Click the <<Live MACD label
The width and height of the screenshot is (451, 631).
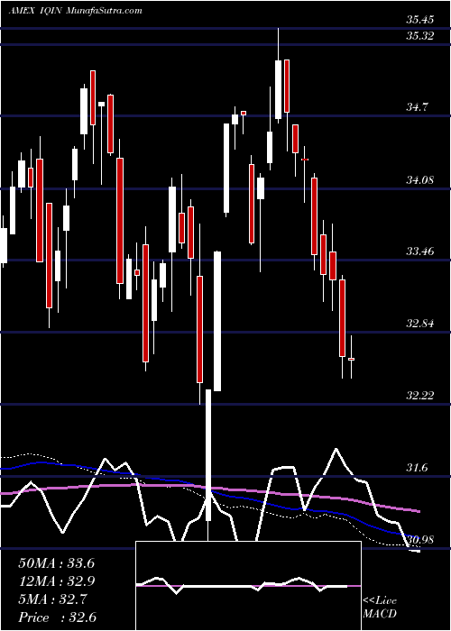tap(380, 608)
